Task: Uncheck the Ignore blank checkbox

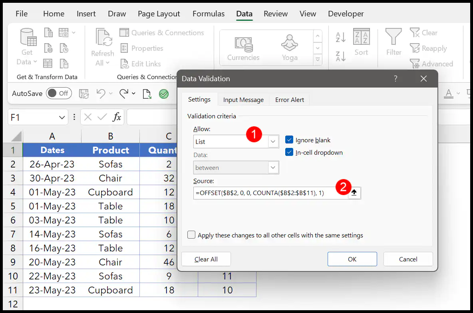Action: tap(289, 140)
